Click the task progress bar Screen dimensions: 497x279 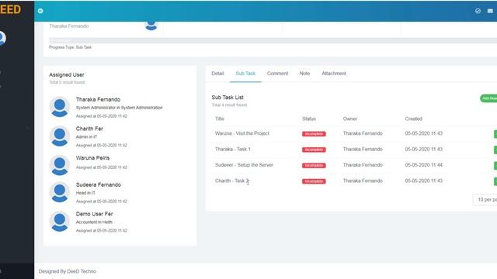[x=273, y=40]
